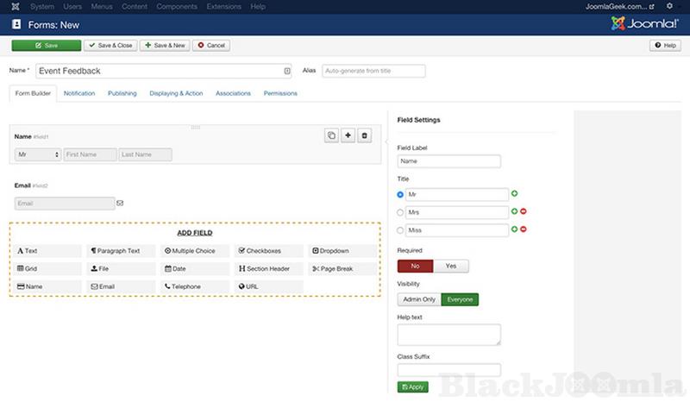Click the Save & Close button
Screen dimensions: 690x402
tap(111, 45)
